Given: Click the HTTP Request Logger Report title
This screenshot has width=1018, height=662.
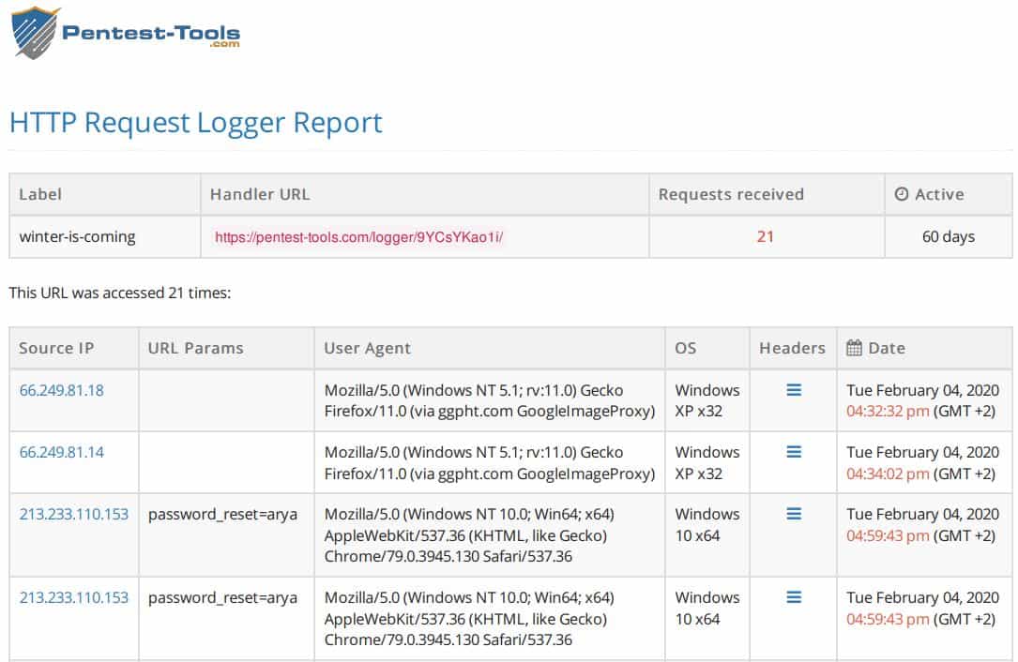Looking at the screenshot, I should [194, 123].
